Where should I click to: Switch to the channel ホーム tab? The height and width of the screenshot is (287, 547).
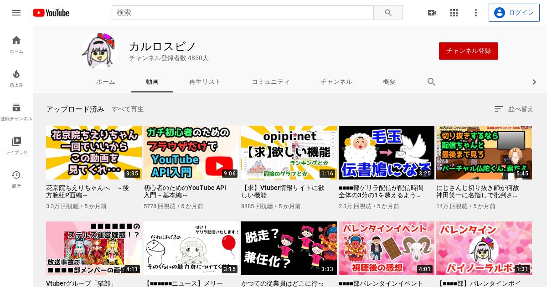[106, 82]
